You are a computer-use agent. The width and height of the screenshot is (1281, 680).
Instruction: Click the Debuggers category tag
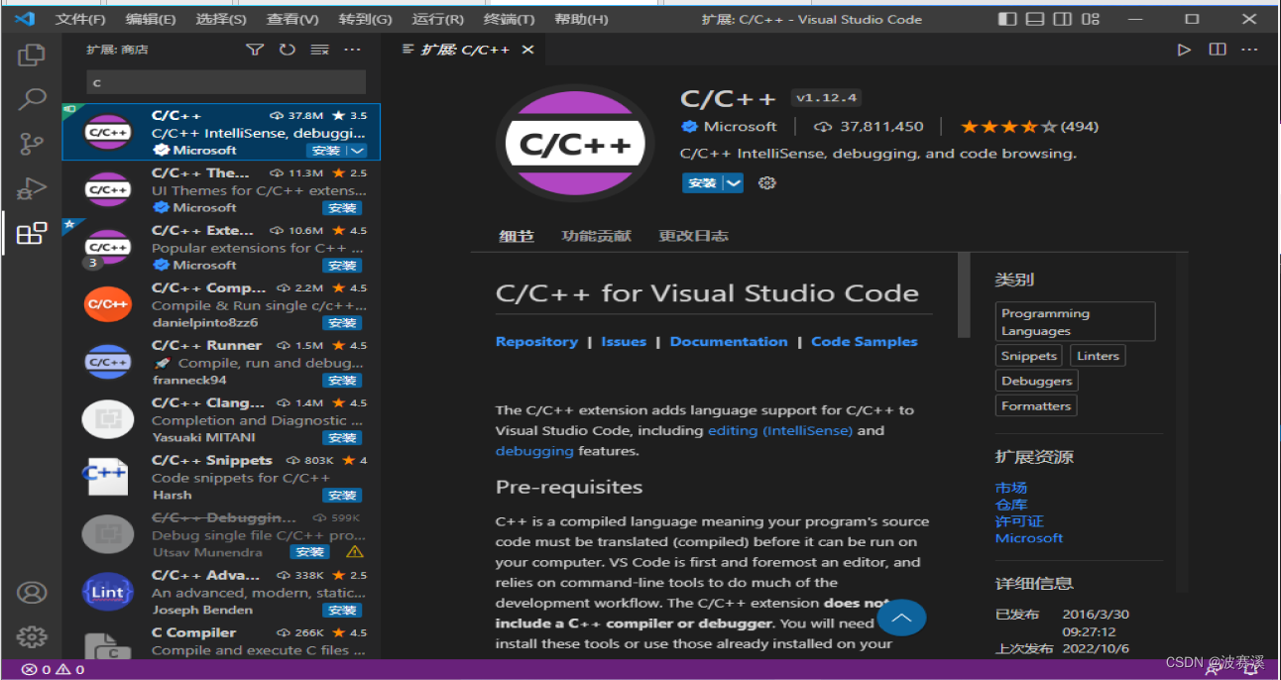coord(1036,381)
